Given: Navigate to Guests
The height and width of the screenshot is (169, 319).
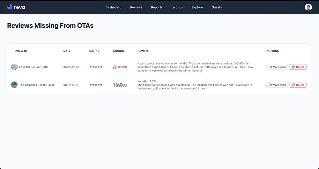Looking at the screenshot, I should tap(217, 7).
